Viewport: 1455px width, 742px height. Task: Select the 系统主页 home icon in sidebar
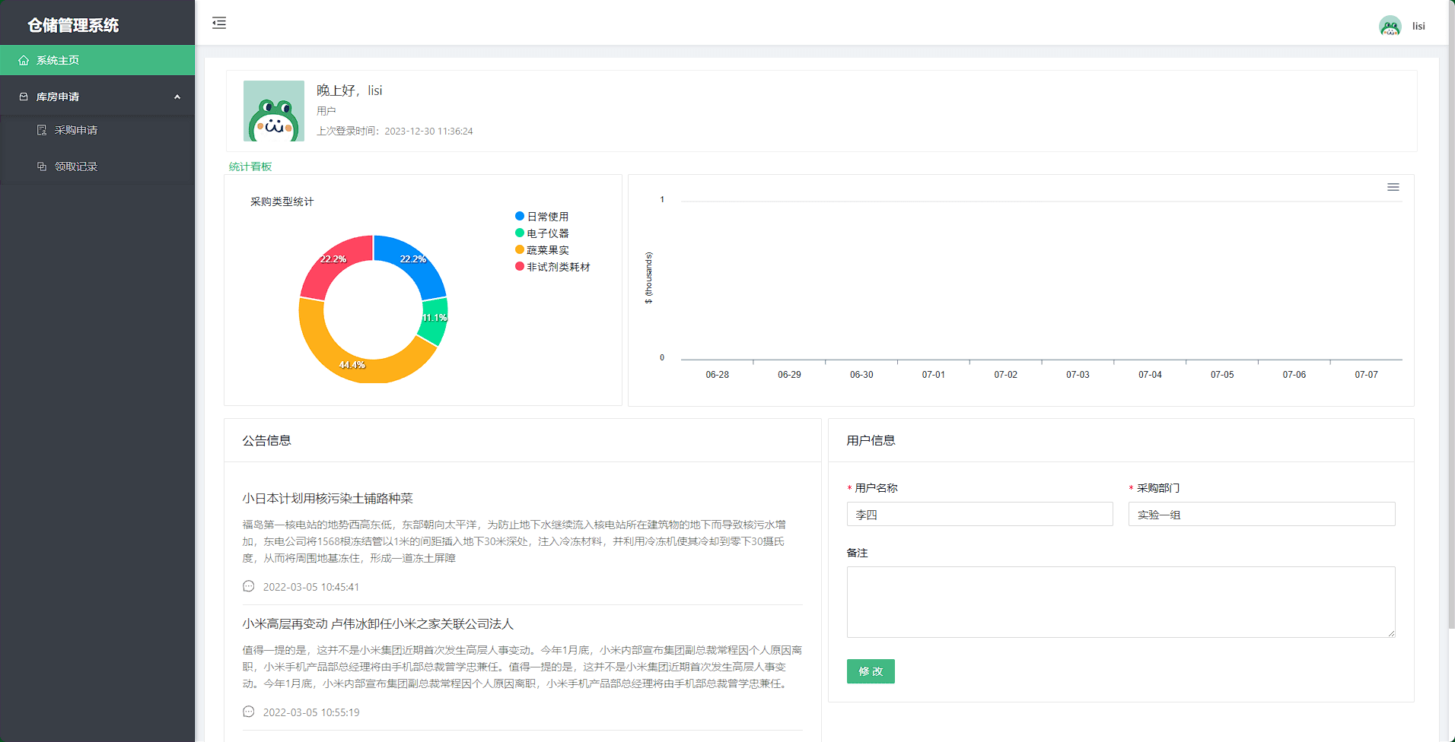click(x=23, y=59)
